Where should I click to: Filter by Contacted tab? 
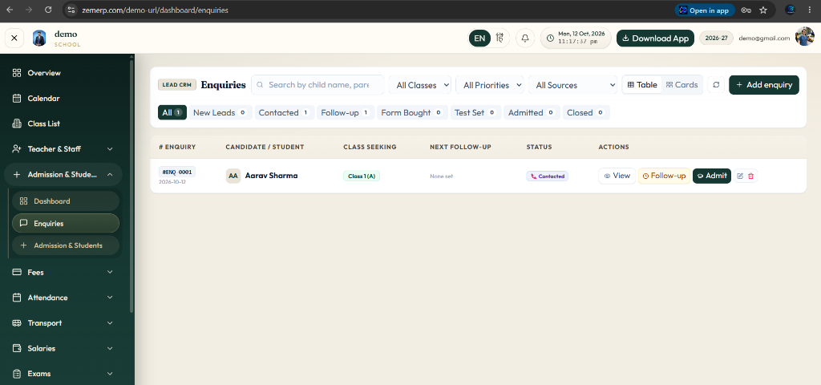[x=285, y=112]
